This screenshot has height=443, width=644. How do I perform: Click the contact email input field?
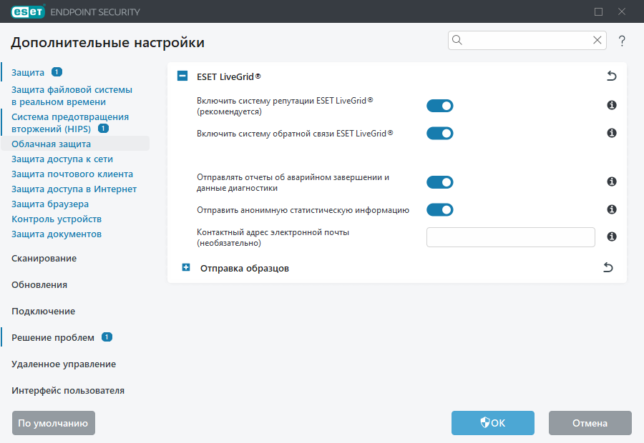pos(510,237)
